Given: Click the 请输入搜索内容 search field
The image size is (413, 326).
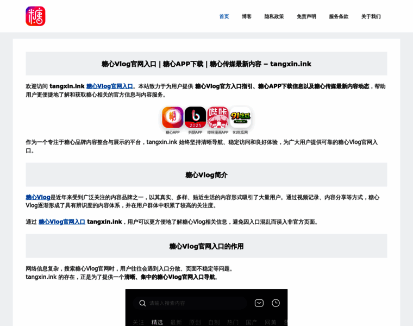Looking at the screenshot, I should click(x=190, y=303).
